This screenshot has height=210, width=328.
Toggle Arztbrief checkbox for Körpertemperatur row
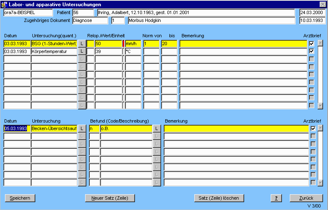point(311,51)
